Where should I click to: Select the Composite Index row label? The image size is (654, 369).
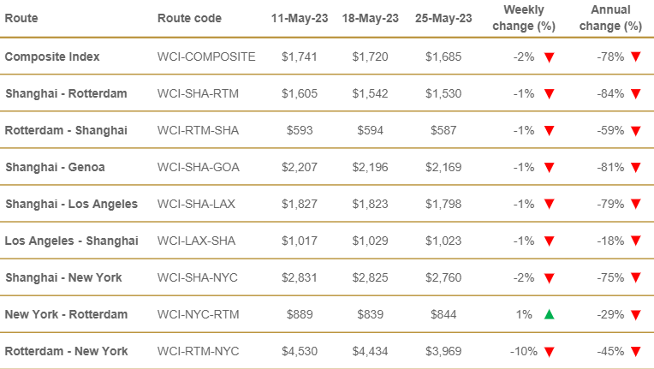[x=52, y=57]
